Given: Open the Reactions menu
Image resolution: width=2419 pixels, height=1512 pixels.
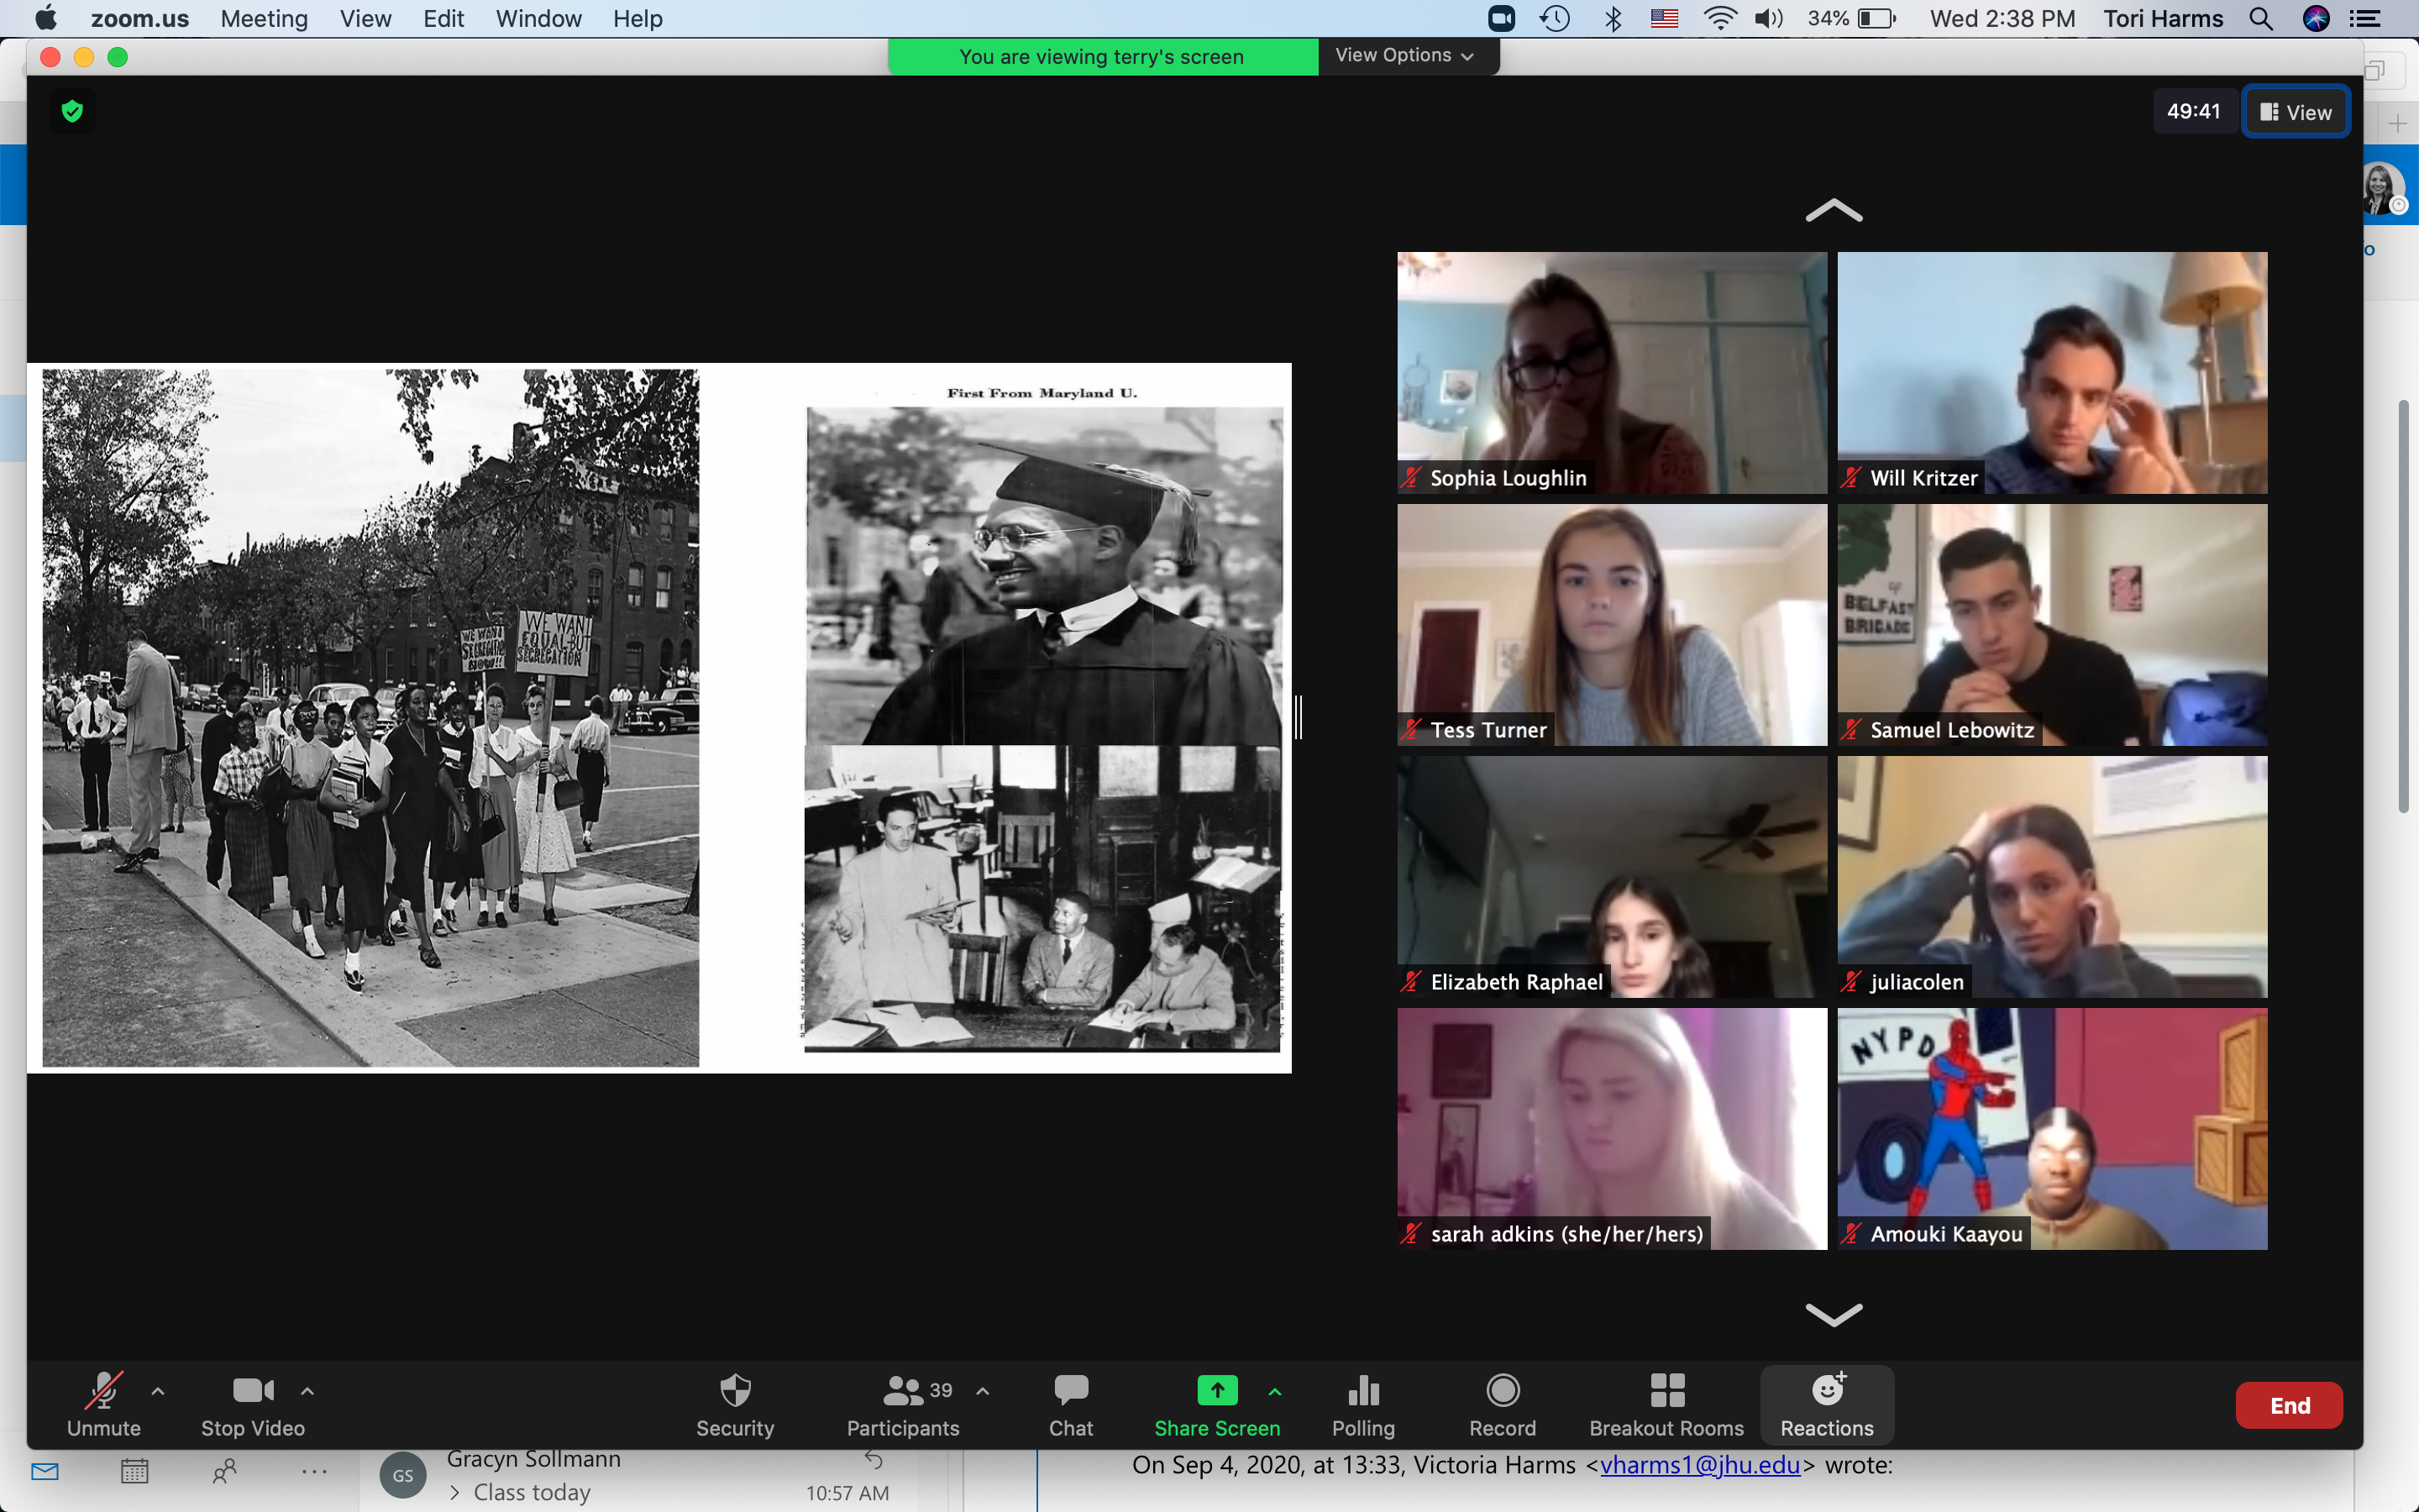Looking at the screenshot, I should pyautogui.click(x=1826, y=1404).
